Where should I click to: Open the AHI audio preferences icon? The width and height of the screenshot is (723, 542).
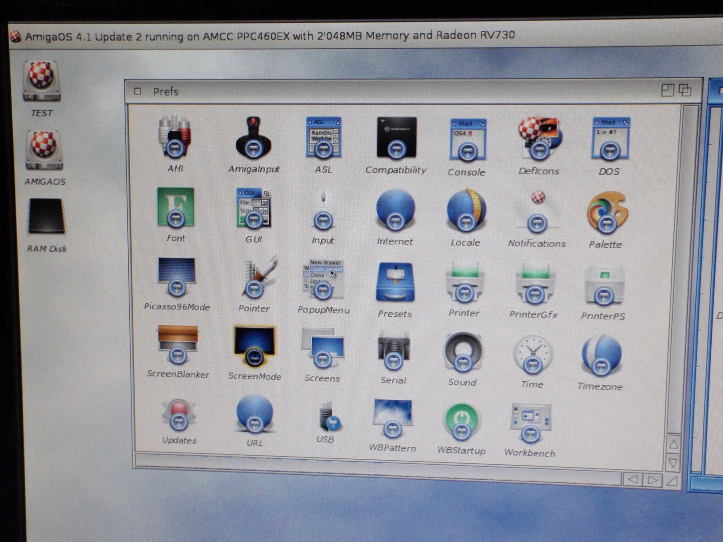[175, 137]
